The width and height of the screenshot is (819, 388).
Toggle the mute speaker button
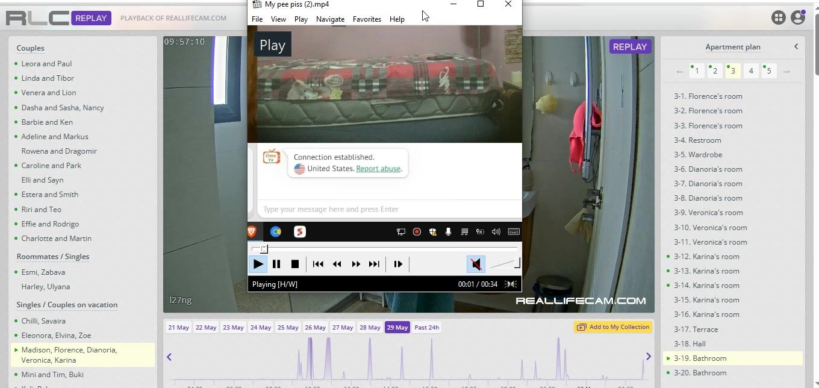pyautogui.click(x=476, y=264)
